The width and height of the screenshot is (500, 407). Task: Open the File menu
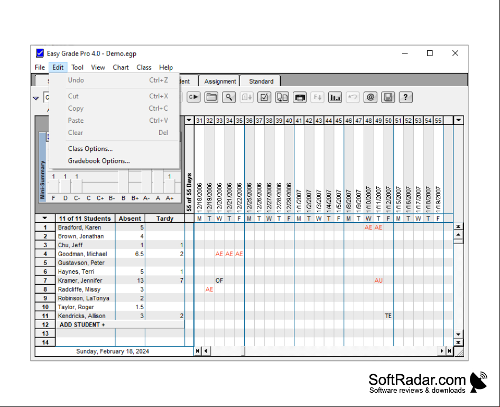click(40, 67)
